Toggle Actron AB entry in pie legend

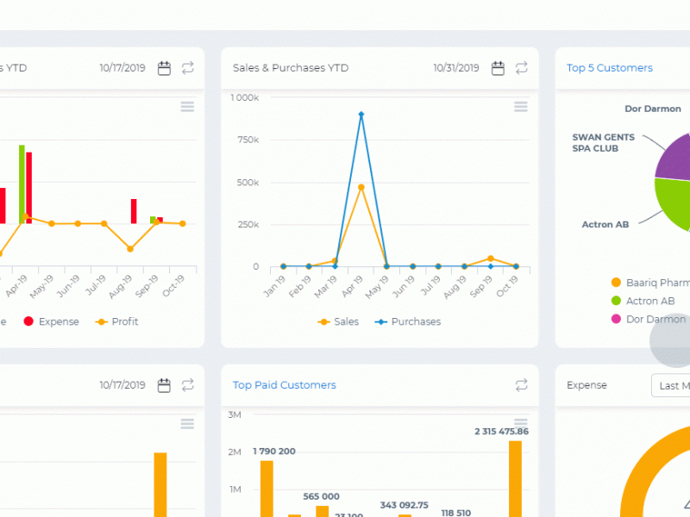[643, 301]
